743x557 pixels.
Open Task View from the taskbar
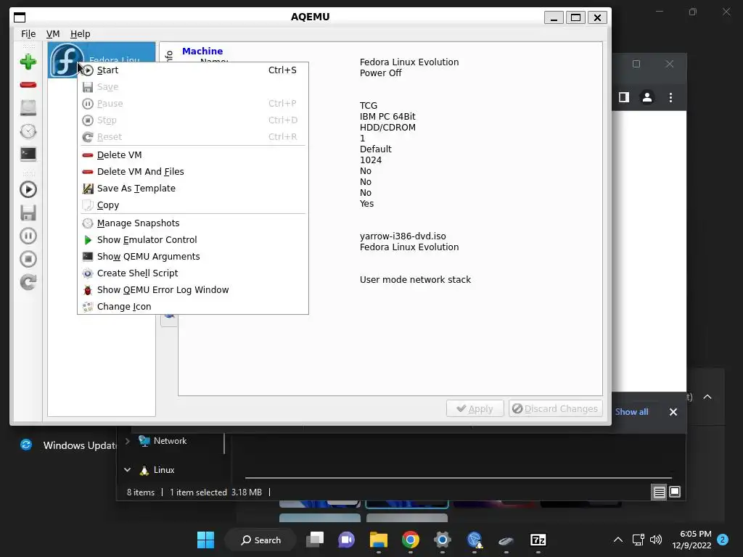coord(315,540)
